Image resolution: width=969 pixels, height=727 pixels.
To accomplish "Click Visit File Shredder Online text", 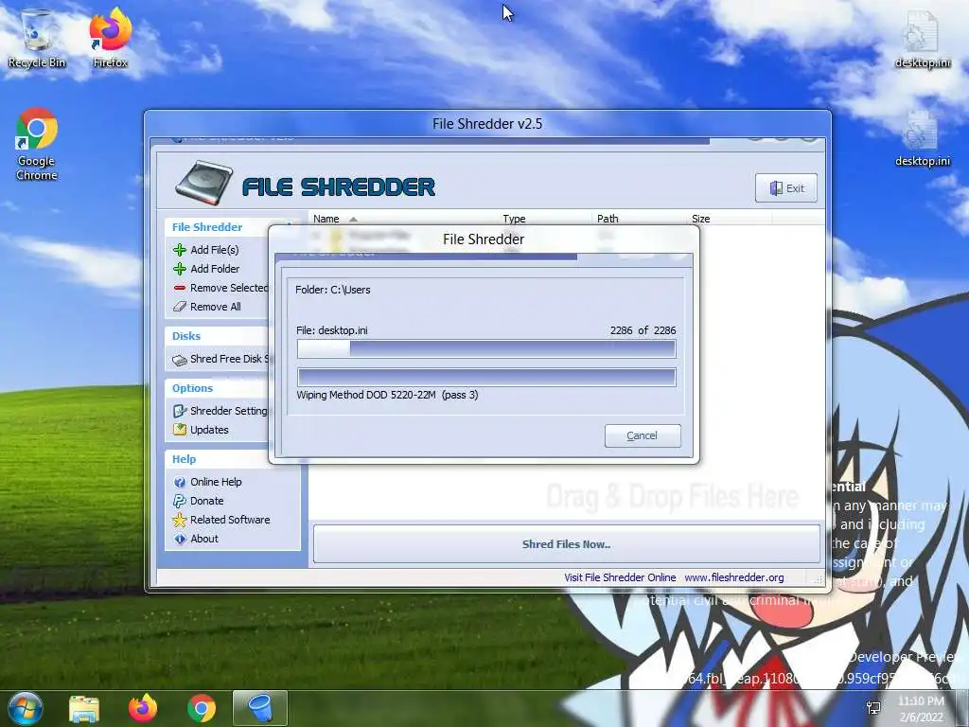I will (x=620, y=577).
